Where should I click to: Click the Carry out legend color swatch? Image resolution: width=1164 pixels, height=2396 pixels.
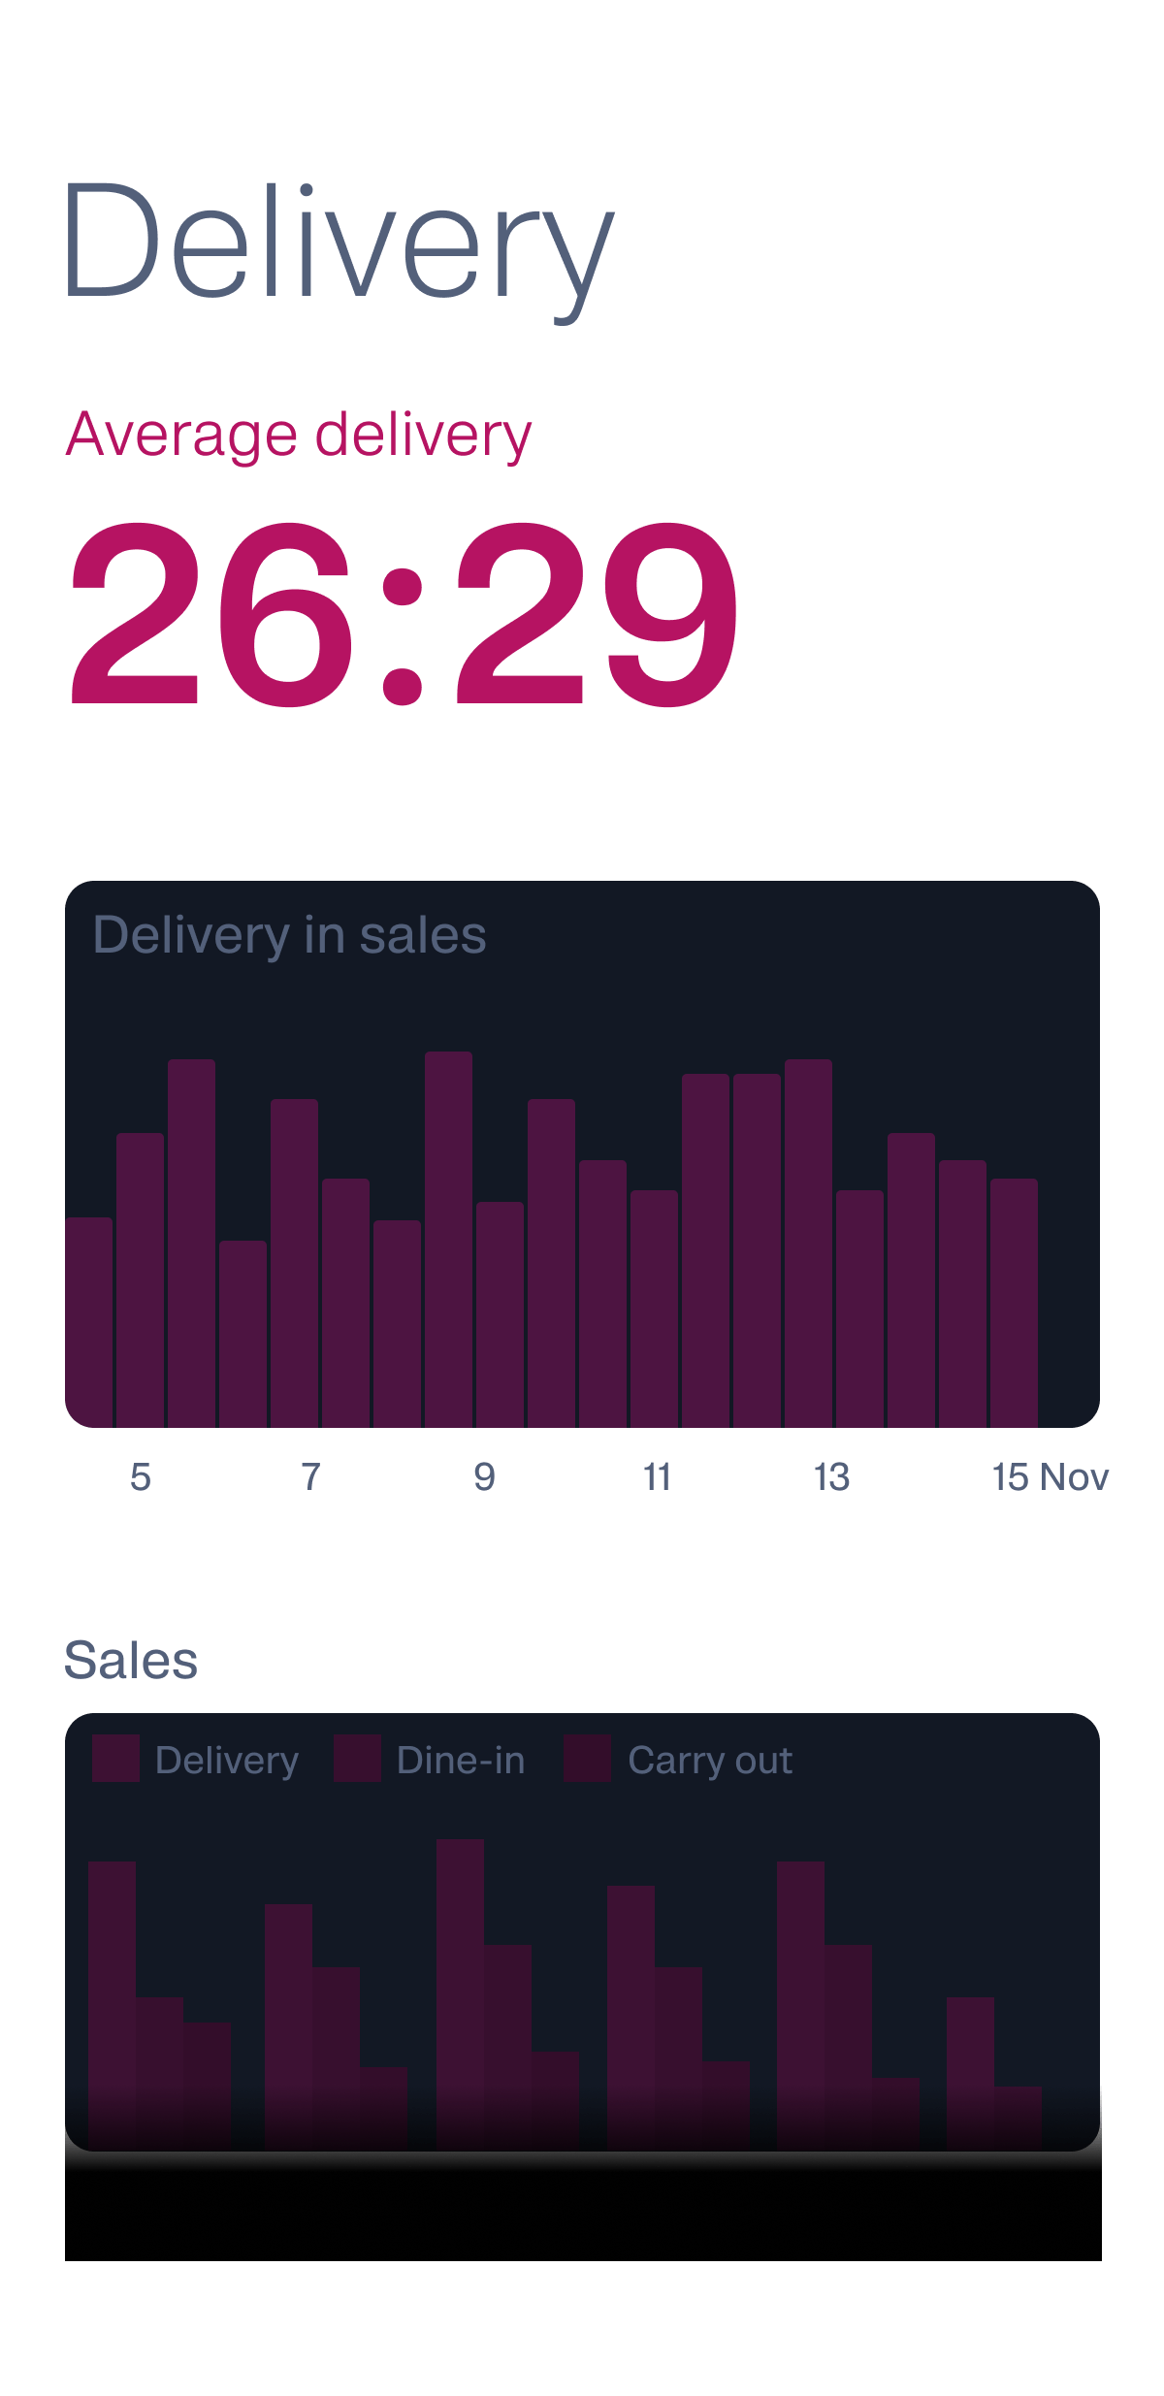[x=587, y=1759]
